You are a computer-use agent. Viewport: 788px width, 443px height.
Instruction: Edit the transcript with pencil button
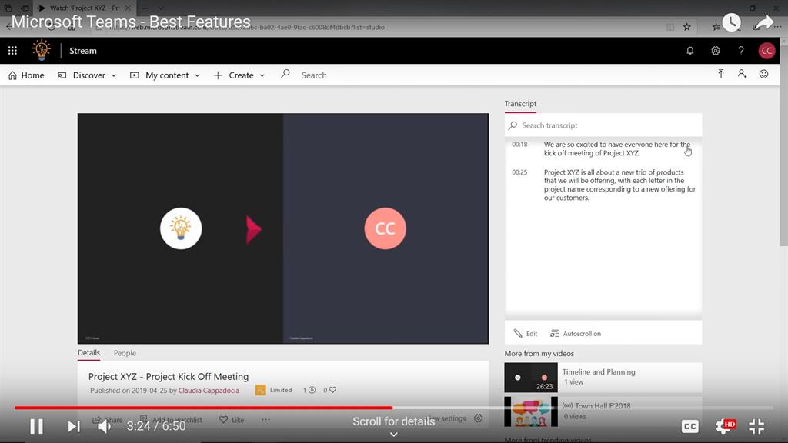(525, 334)
